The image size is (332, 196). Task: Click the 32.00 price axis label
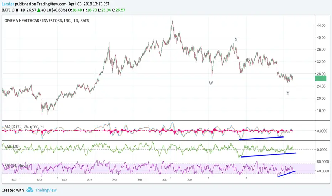(321, 62)
